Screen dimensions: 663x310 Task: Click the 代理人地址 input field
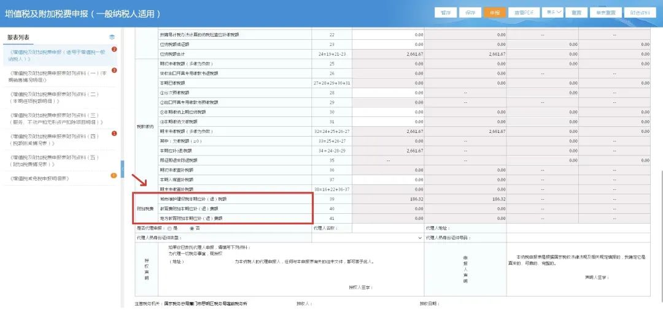click(x=578, y=228)
